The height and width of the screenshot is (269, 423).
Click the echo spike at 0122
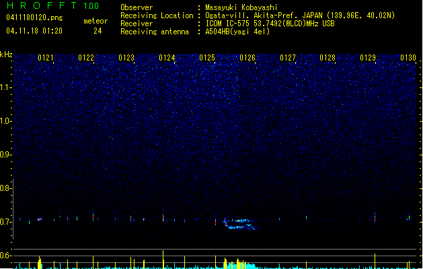click(x=93, y=216)
